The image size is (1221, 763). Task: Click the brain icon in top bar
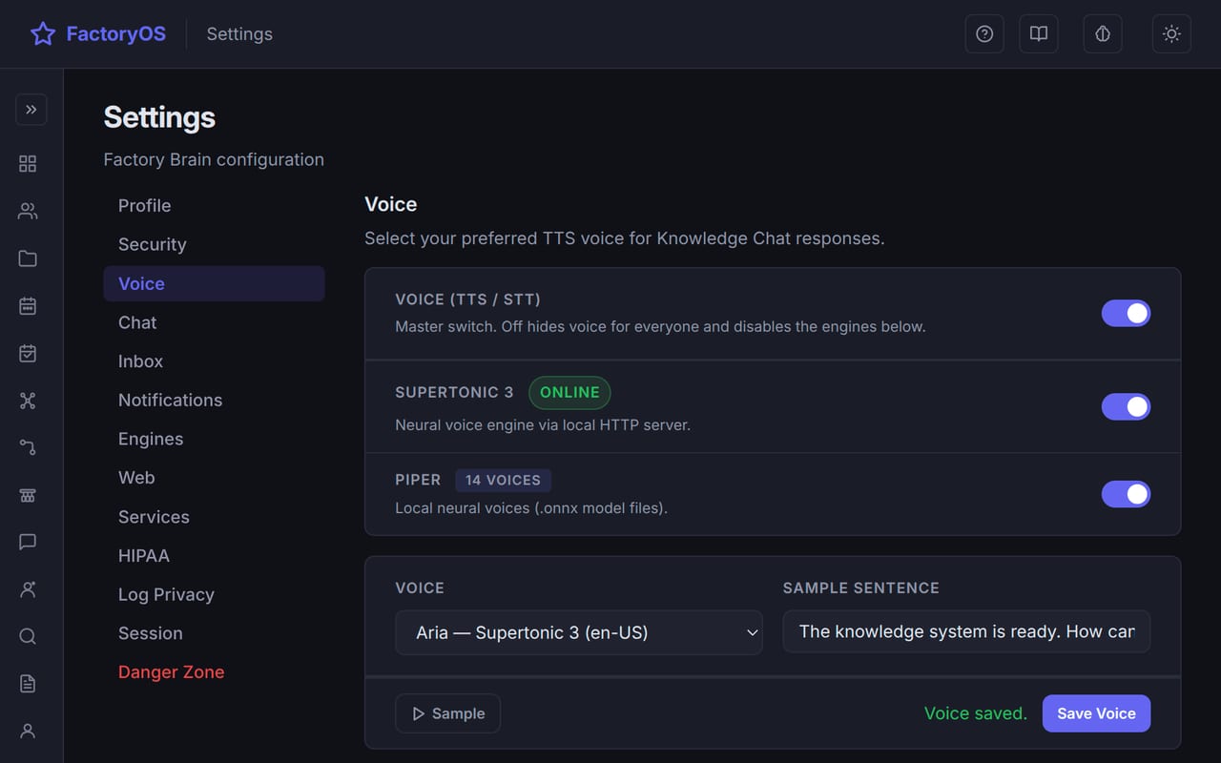pyautogui.click(x=1103, y=34)
